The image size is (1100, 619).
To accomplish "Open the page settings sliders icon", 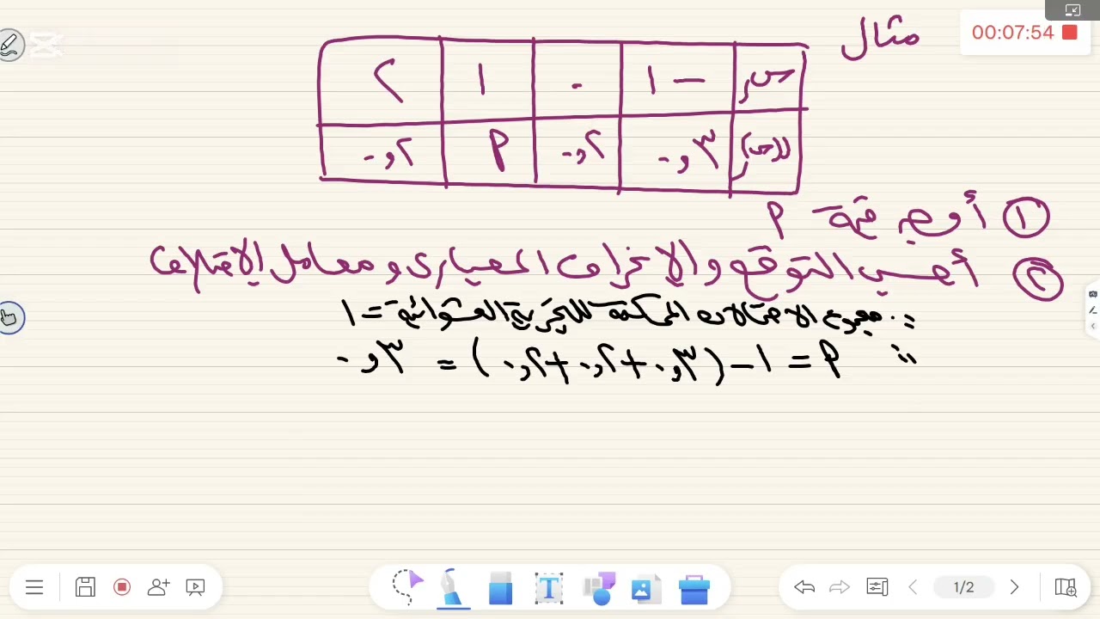I will tap(877, 587).
